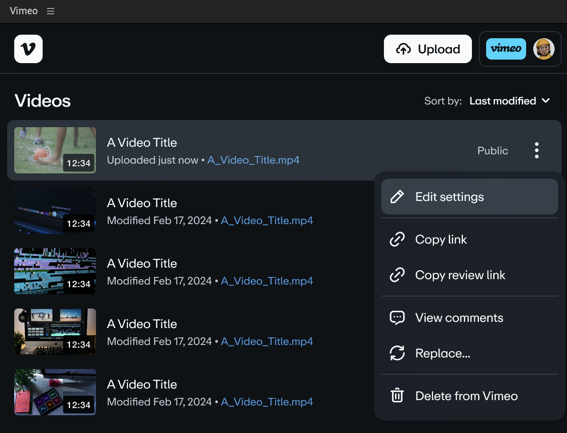Open the Adobe apps desk video thumbnail
Viewport: 567px width, 433px height.
point(55,392)
